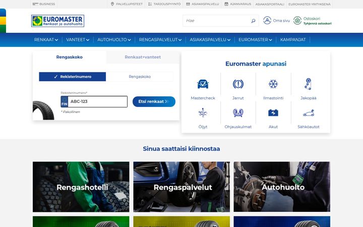Select the Rengaskoko search option toggle

point(140,77)
